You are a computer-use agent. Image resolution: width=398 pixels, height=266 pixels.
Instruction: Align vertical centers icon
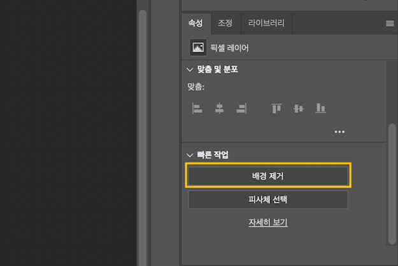point(299,109)
